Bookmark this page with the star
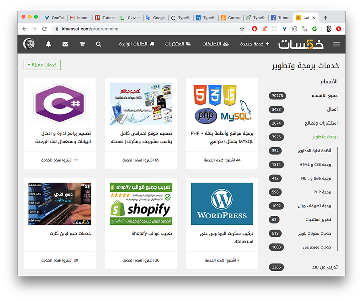The height and width of the screenshot is (301, 363). pyautogui.click(x=242, y=29)
